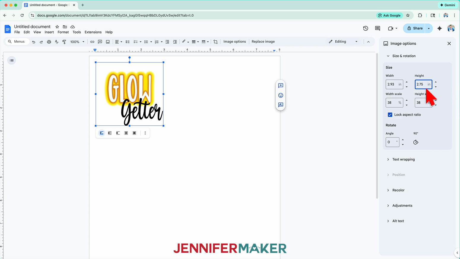Click the Add emoji reaction icon

(280, 95)
